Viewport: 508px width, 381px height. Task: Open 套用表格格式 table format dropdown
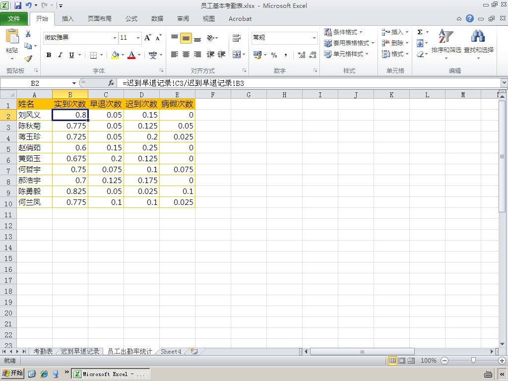(349, 43)
